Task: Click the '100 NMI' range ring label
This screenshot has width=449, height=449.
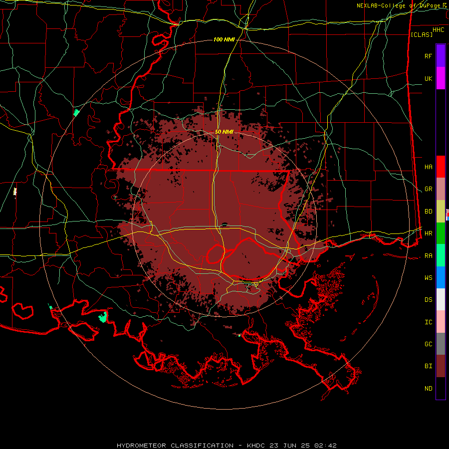Action: pos(224,39)
